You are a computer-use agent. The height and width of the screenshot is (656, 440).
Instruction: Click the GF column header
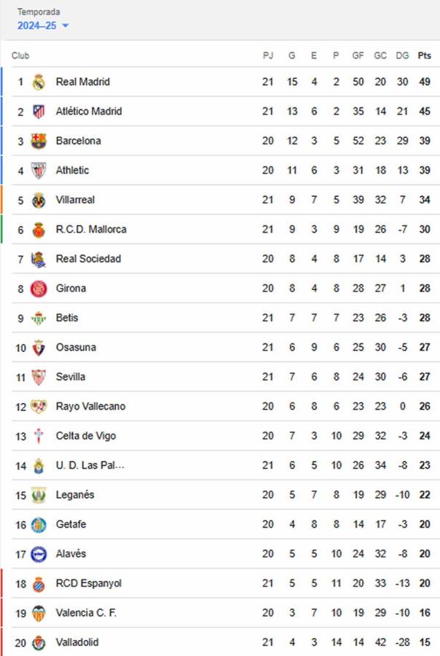358,55
